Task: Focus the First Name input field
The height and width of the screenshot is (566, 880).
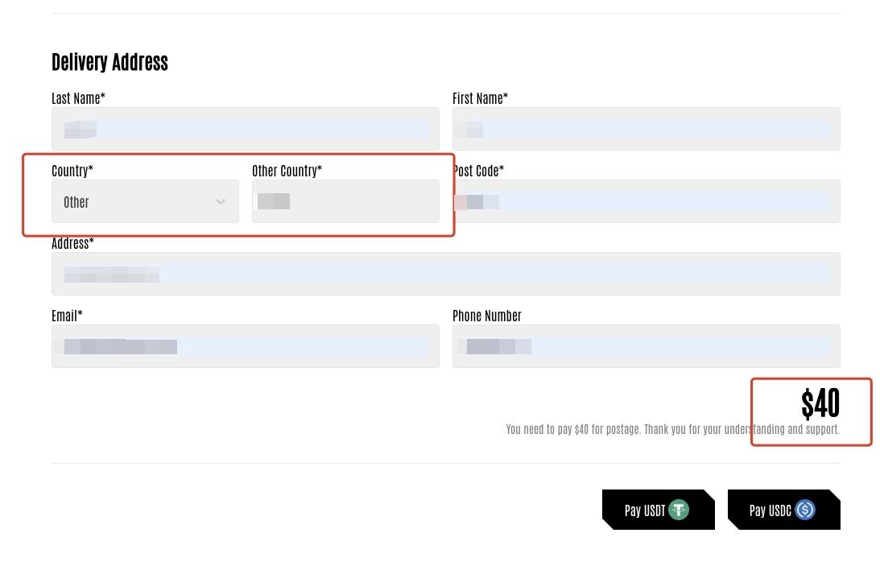Action: [647, 129]
